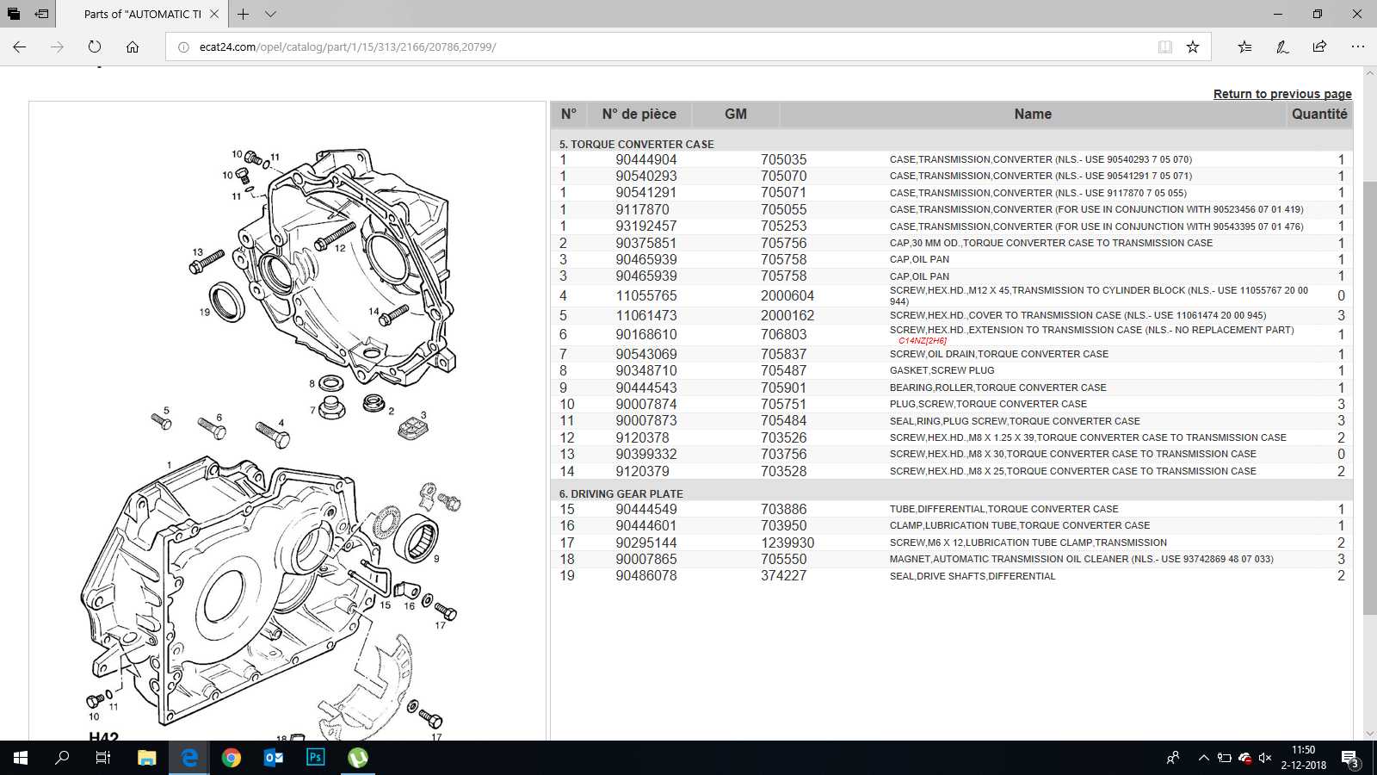Click part number 90007874
Image resolution: width=1377 pixels, height=775 pixels.
(x=646, y=404)
